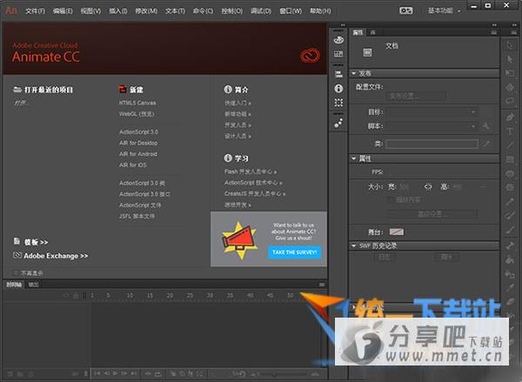This screenshot has width=522, height=382.
Task: Select the Pen tool
Action: [x=510, y=117]
